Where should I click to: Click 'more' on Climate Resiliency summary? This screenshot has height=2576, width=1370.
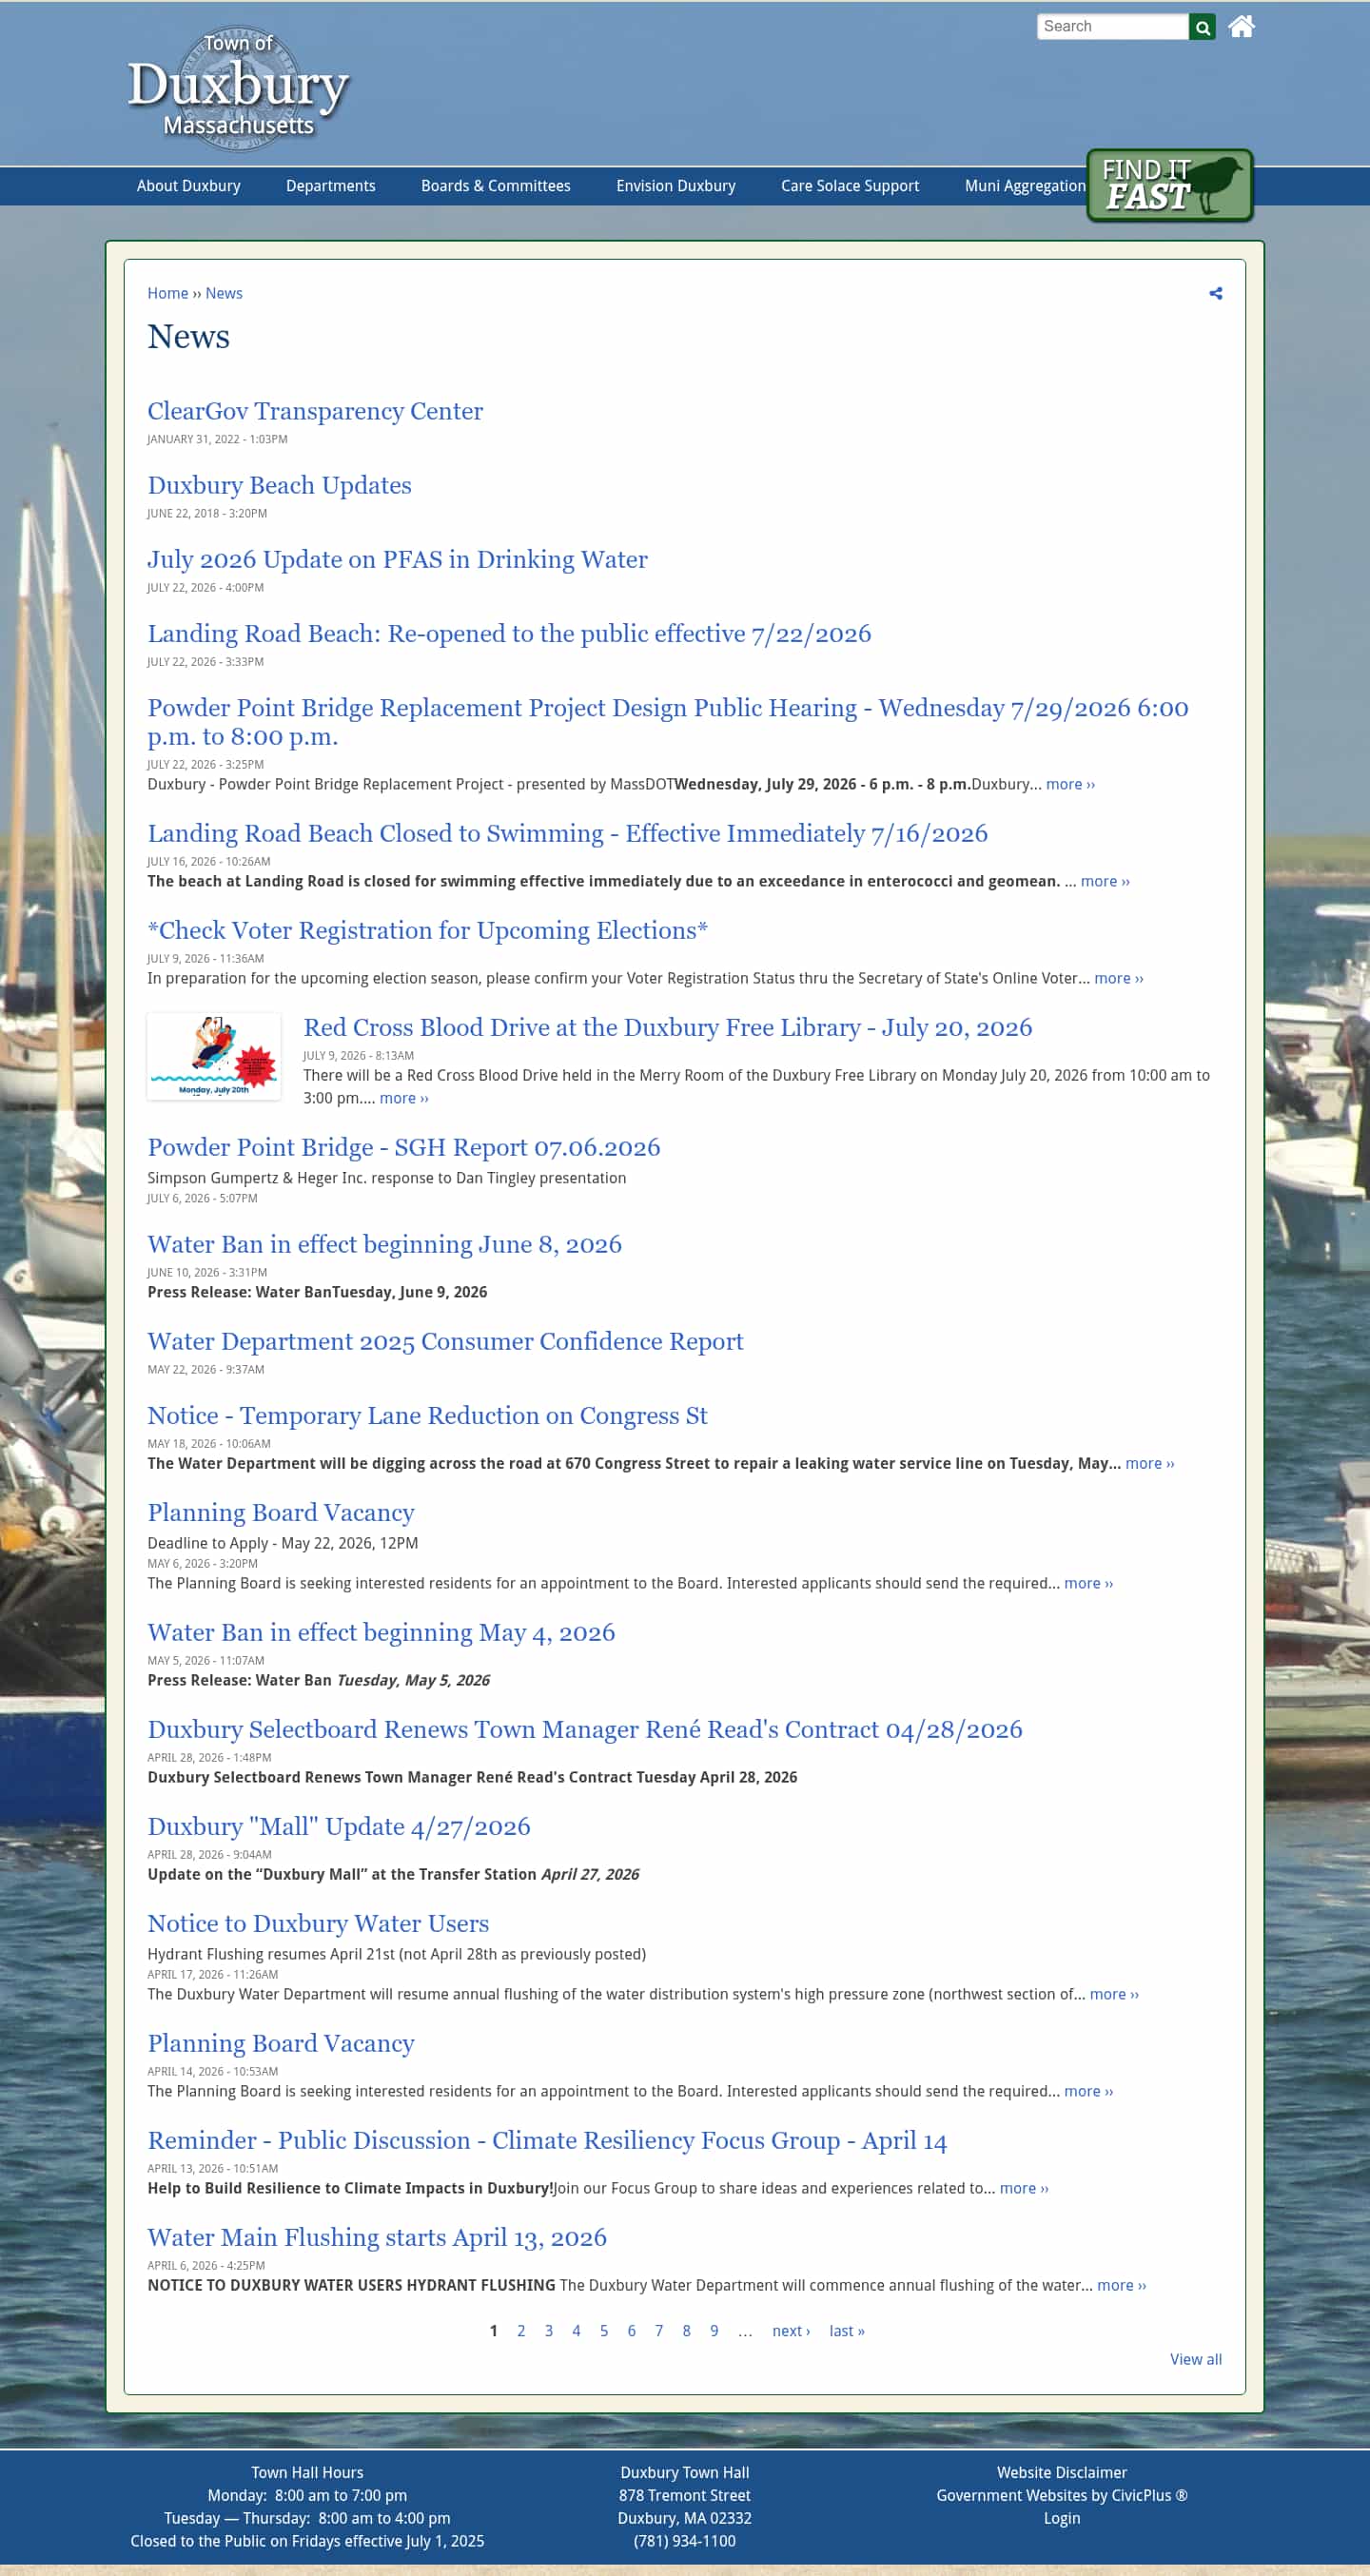click(x=1024, y=2188)
